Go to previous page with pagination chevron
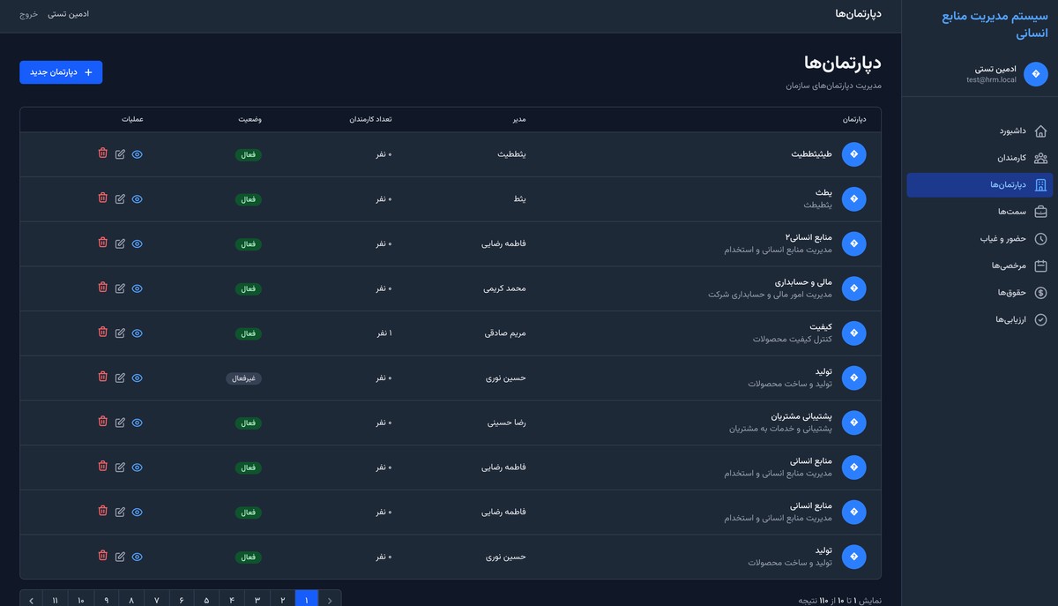This screenshot has width=1058, height=606. click(330, 600)
